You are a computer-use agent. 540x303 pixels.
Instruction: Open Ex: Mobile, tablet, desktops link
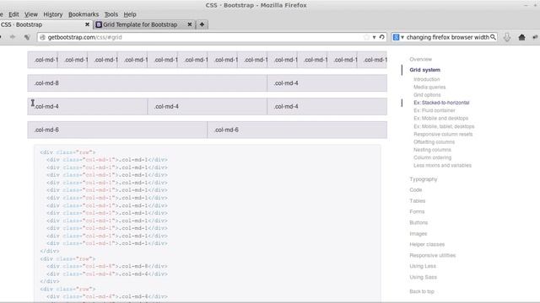point(444,126)
